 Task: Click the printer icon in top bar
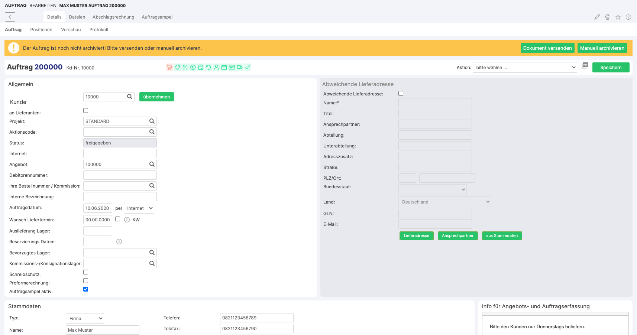point(607,17)
